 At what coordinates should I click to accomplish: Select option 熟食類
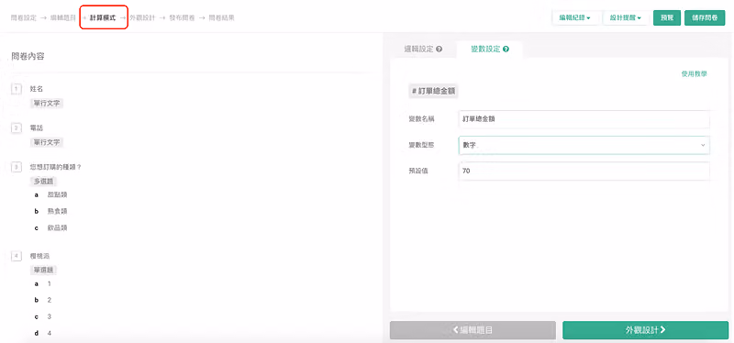pyautogui.click(x=57, y=211)
